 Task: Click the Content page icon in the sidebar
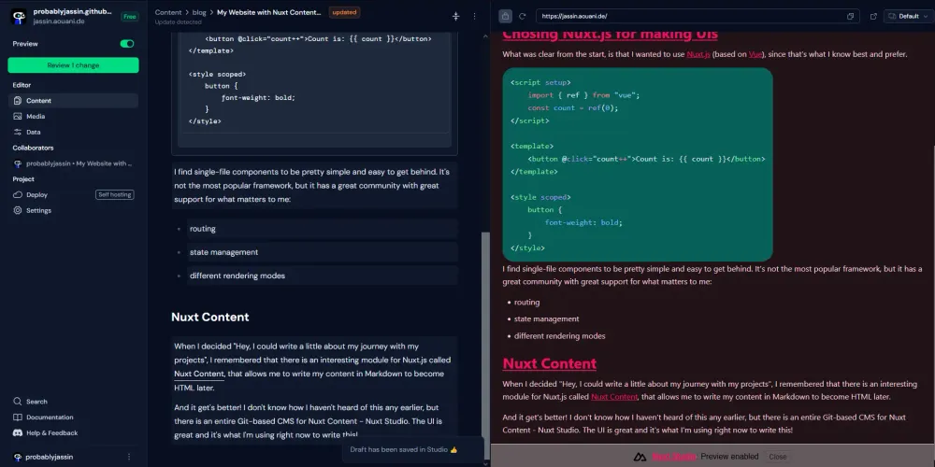pos(18,101)
